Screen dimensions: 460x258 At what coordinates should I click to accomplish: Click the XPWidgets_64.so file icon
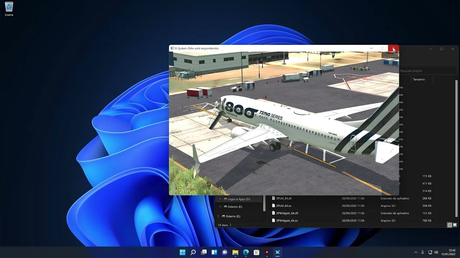tap(273, 220)
